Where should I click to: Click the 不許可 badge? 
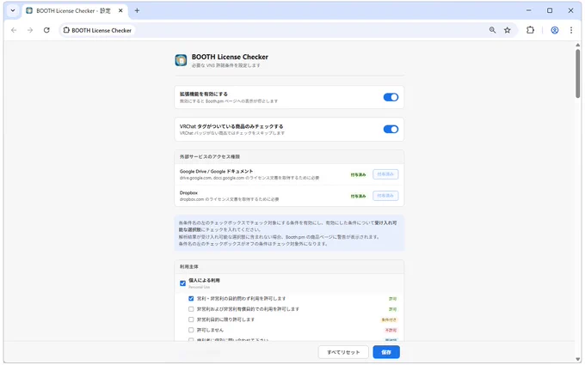pos(391,331)
